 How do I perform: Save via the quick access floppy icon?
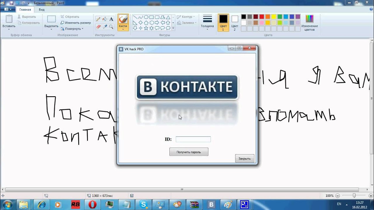12,3
